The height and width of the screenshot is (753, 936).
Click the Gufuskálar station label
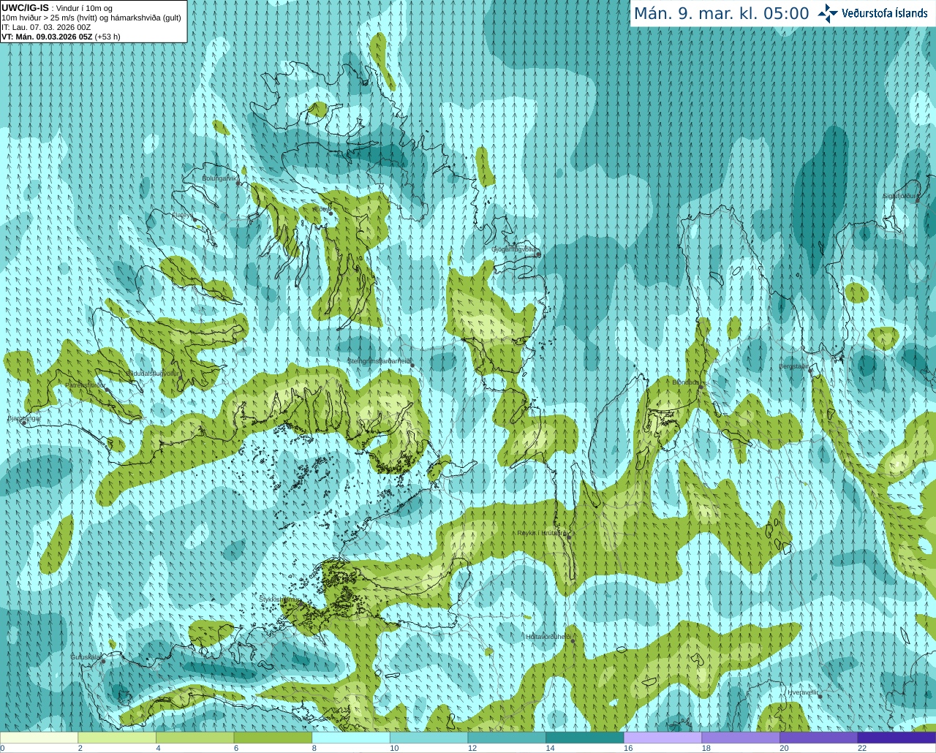pyautogui.click(x=86, y=657)
